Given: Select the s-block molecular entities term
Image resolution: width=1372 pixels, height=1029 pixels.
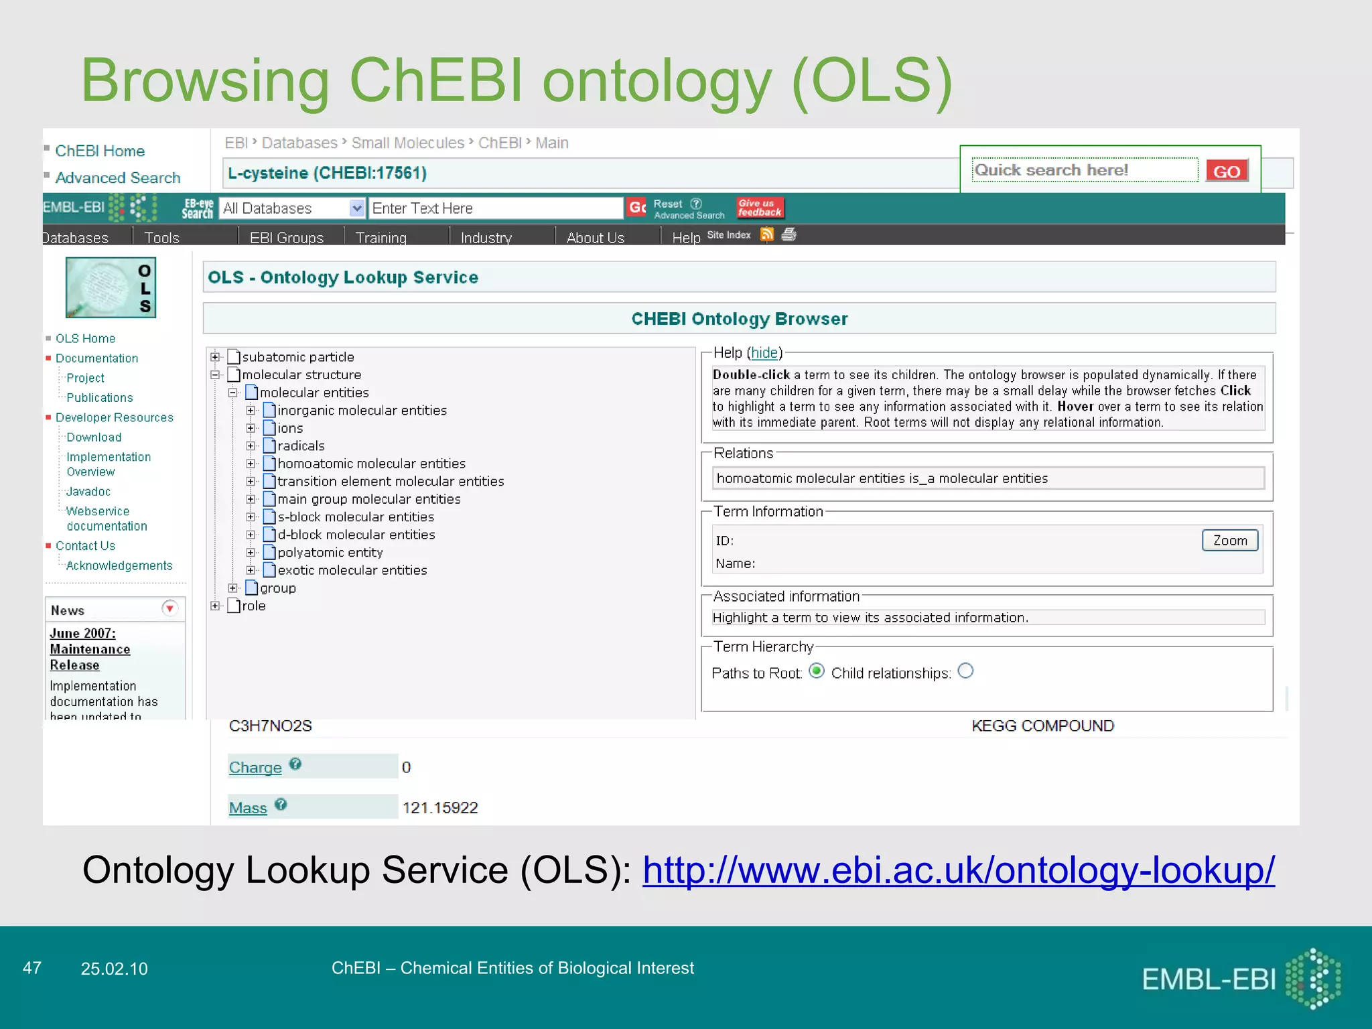Looking at the screenshot, I should tap(356, 517).
